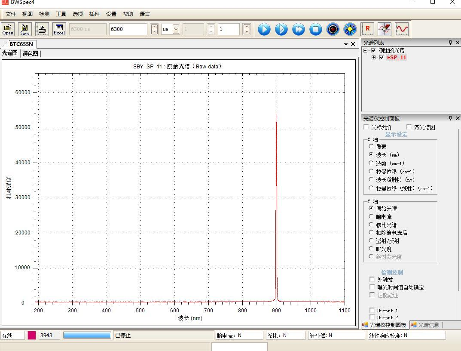Click the Save spectrum toolbar icon

(x=25, y=29)
